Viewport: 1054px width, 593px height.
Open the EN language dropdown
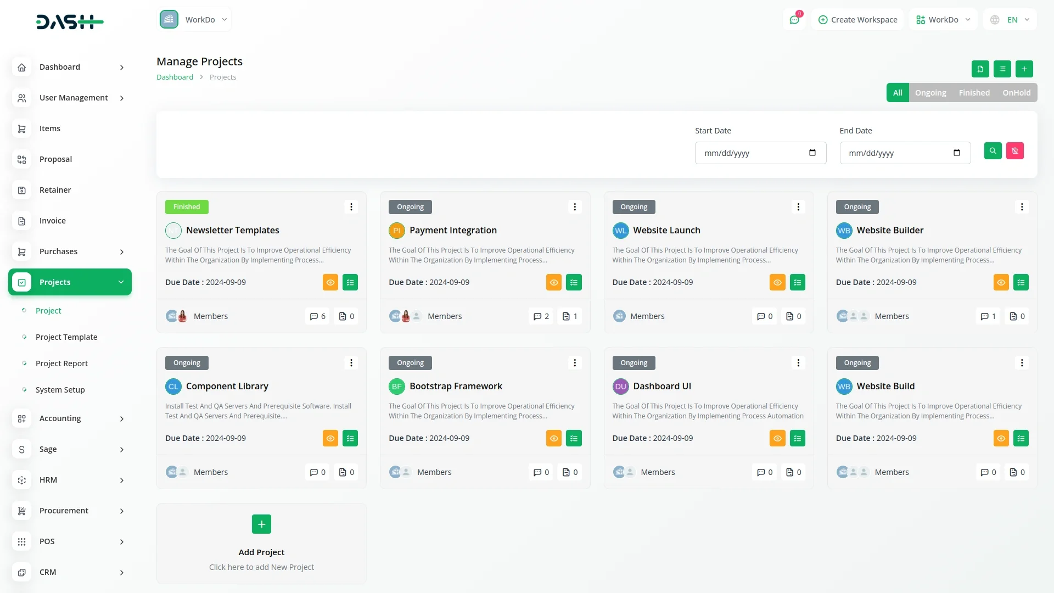[1011, 20]
